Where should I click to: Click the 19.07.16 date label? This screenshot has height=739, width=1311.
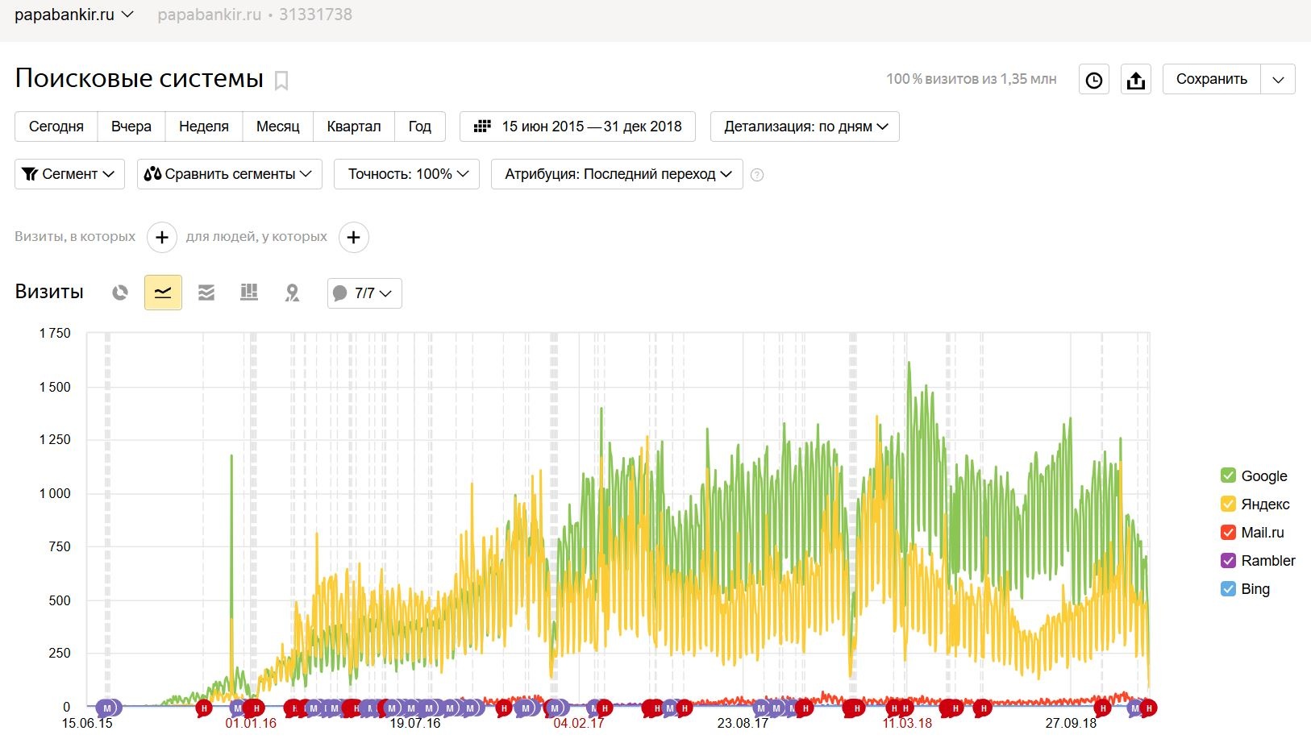[415, 724]
